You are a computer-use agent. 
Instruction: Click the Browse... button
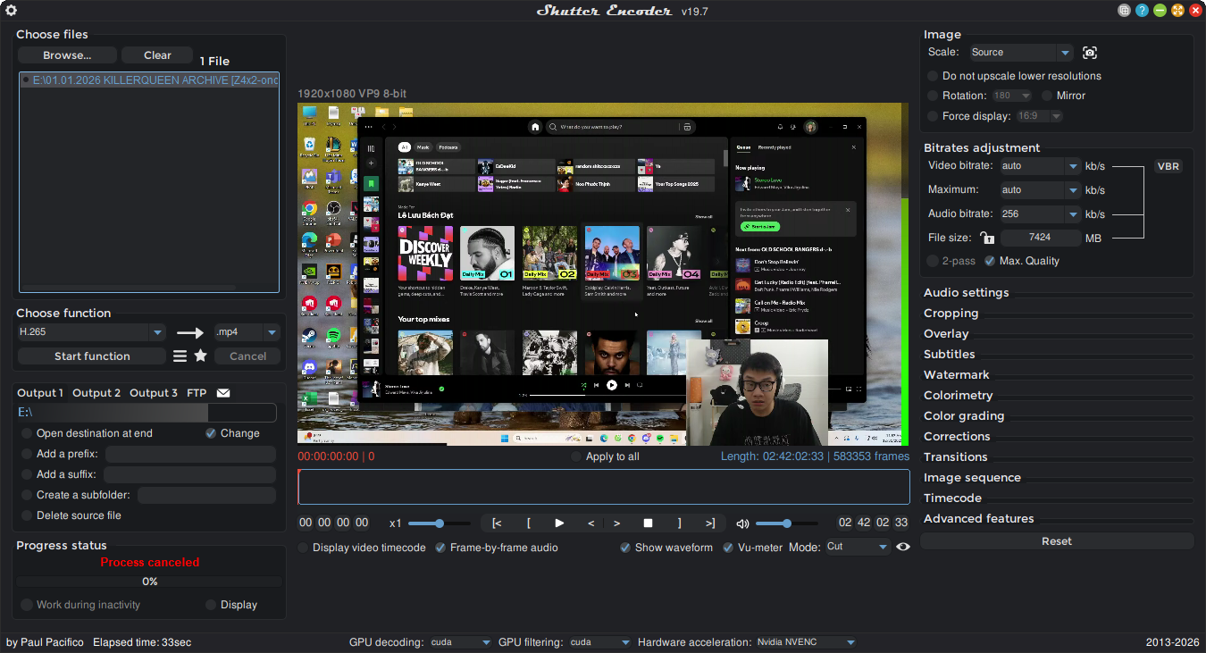(67, 55)
